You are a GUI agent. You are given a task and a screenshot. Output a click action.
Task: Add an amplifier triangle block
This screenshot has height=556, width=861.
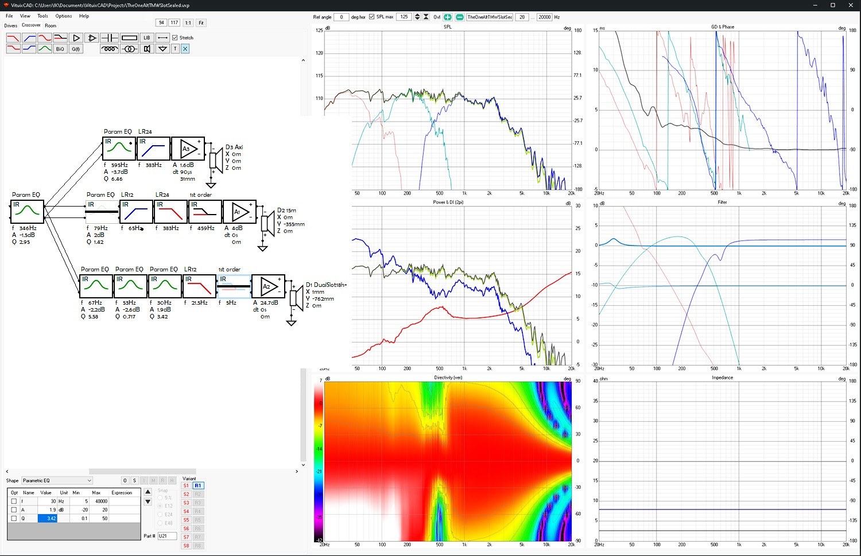(76, 38)
